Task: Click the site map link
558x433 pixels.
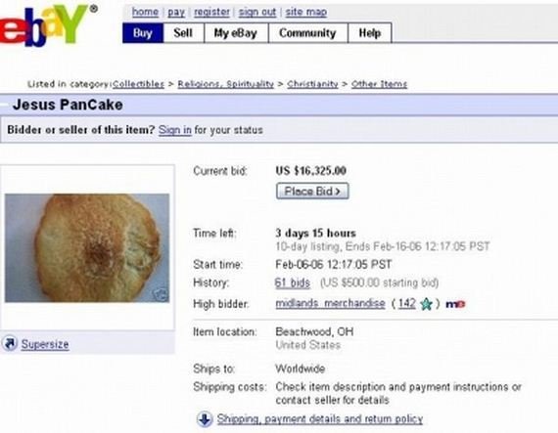Action: point(306,12)
